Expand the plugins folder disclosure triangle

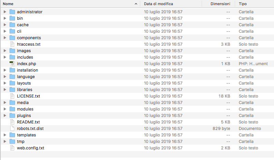(x=5, y=116)
